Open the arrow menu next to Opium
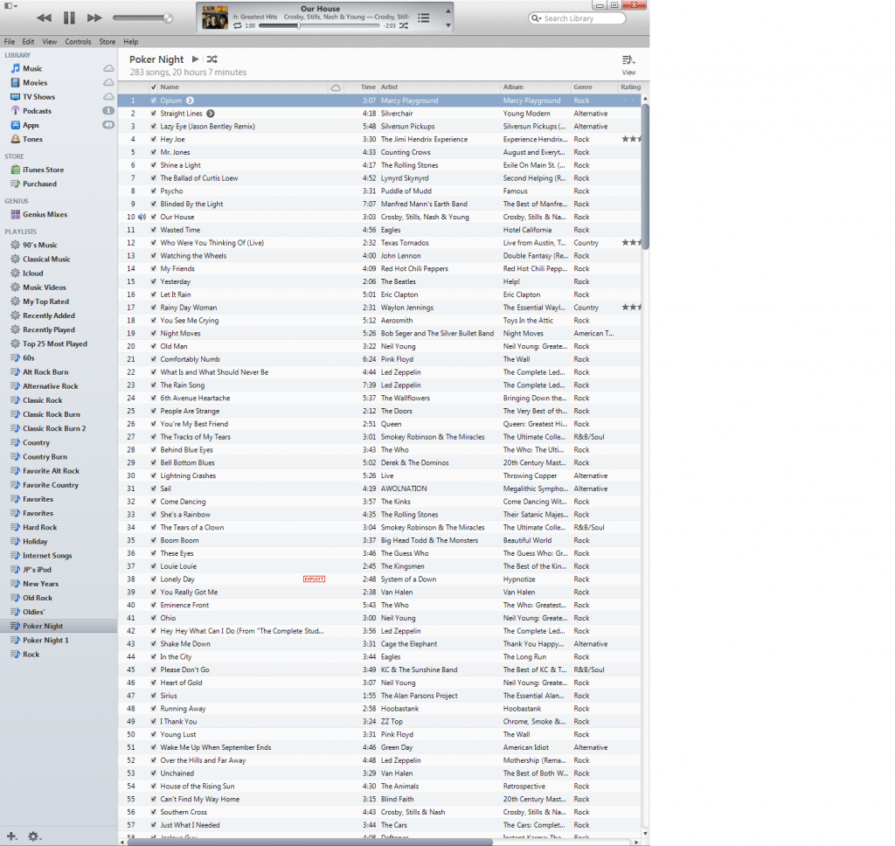The image size is (895, 846). coord(190,101)
